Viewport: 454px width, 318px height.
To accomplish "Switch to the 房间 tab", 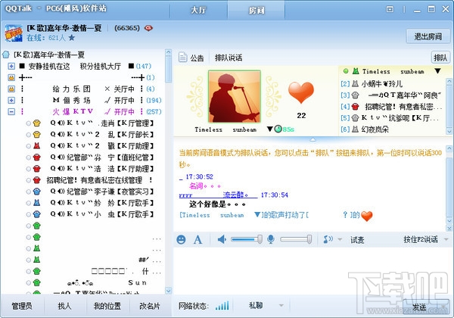I will pos(257,10).
